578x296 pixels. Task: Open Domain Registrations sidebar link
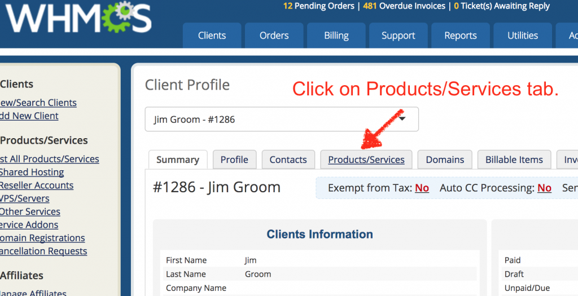click(x=42, y=238)
